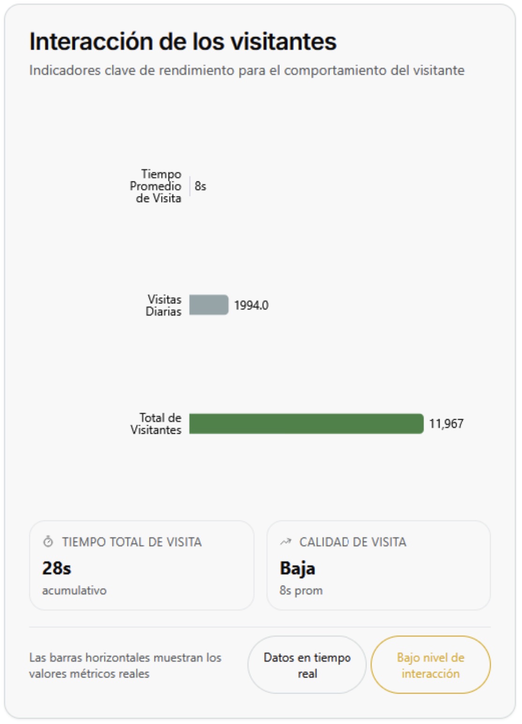
Task: Click the Indicadores clave de rendimiento subtitle
Action: pyautogui.click(x=246, y=70)
